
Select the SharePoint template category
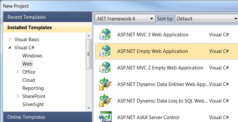(x=34, y=96)
